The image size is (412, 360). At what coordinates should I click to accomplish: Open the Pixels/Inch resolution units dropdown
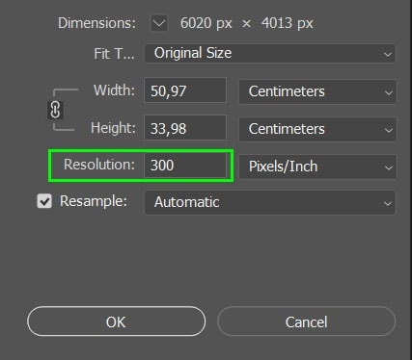click(317, 167)
